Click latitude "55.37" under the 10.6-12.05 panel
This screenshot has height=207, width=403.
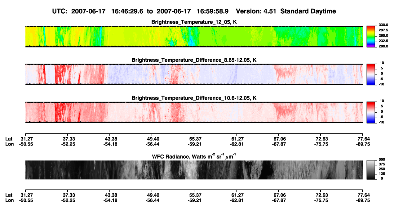(195, 139)
